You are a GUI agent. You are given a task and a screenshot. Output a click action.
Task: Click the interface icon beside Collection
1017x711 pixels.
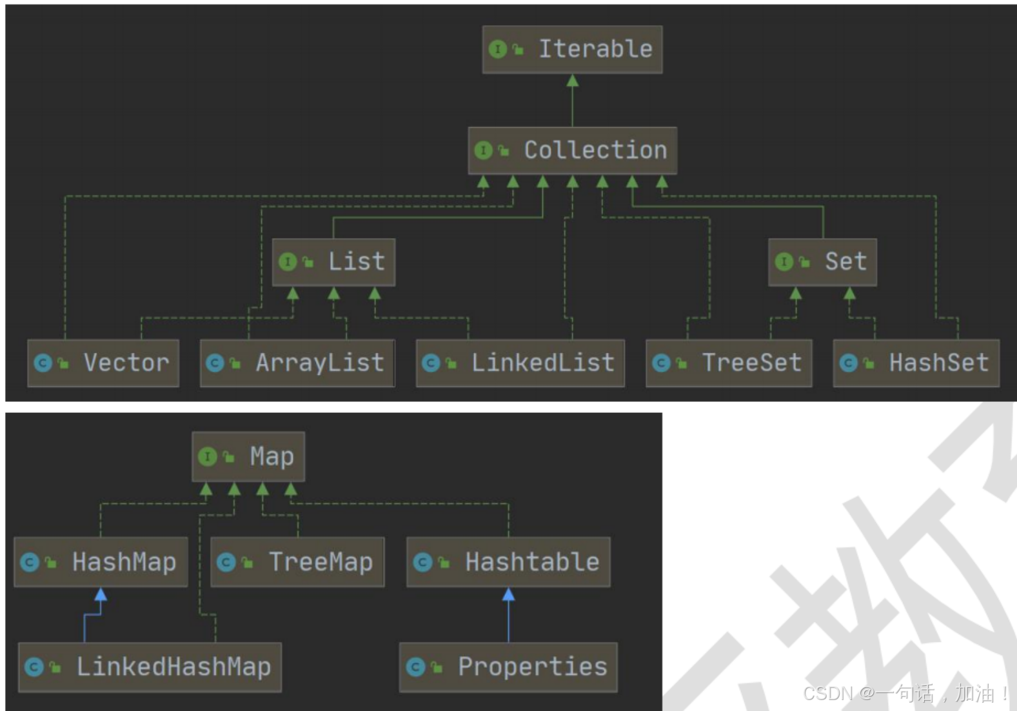pyautogui.click(x=483, y=150)
